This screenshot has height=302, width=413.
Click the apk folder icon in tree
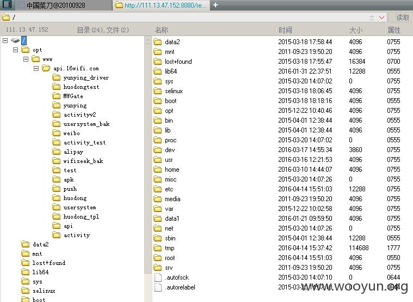click(56, 179)
